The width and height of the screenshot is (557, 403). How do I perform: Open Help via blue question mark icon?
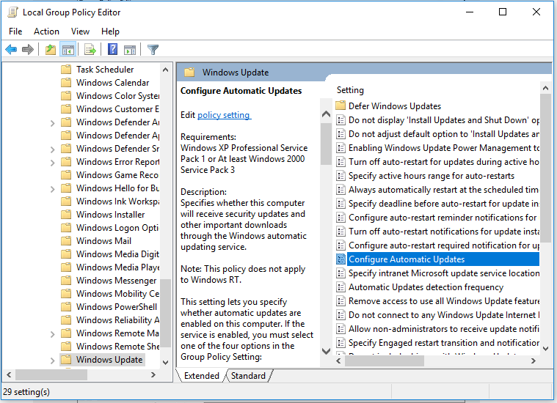[112, 49]
